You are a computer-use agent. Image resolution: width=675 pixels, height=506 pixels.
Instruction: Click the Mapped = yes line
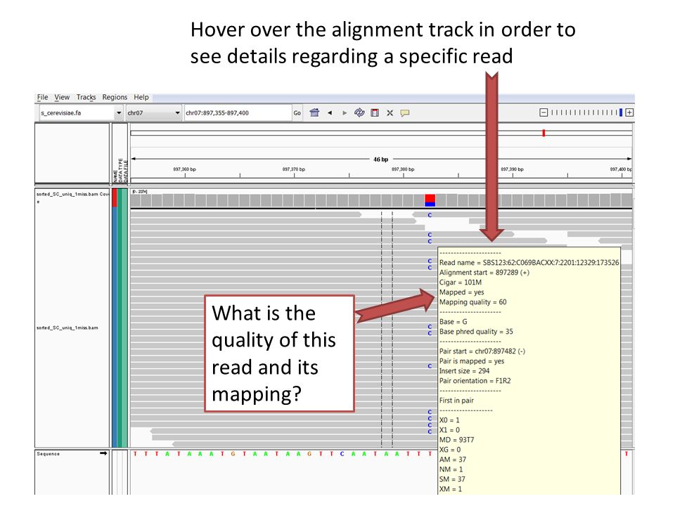pyautogui.click(x=461, y=292)
